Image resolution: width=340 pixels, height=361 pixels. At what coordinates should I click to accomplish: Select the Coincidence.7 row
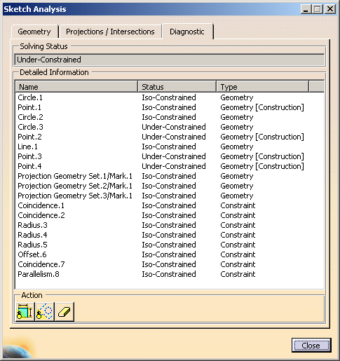click(x=170, y=264)
